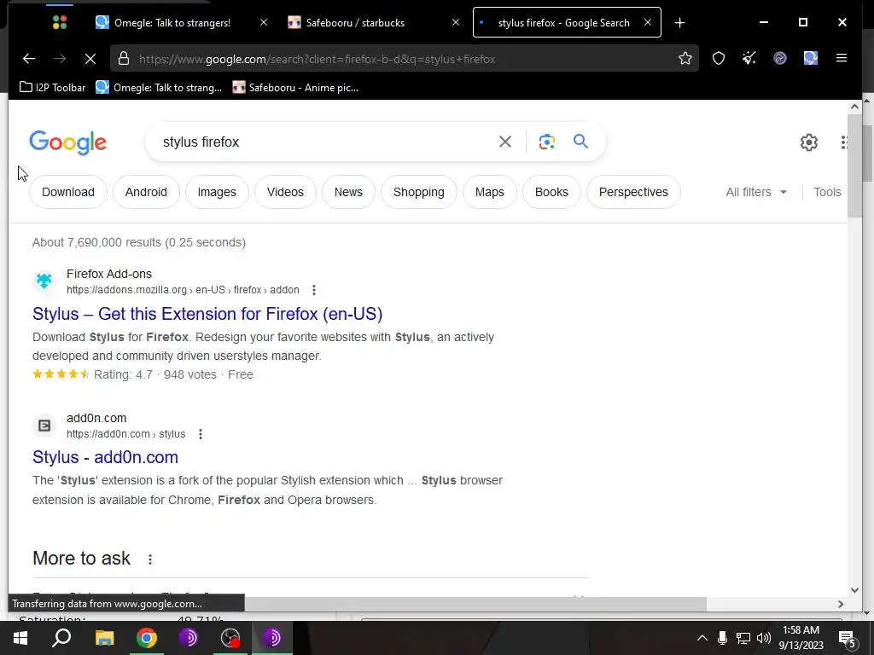Click the blue magnifier search button

pyautogui.click(x=580, y=142)
